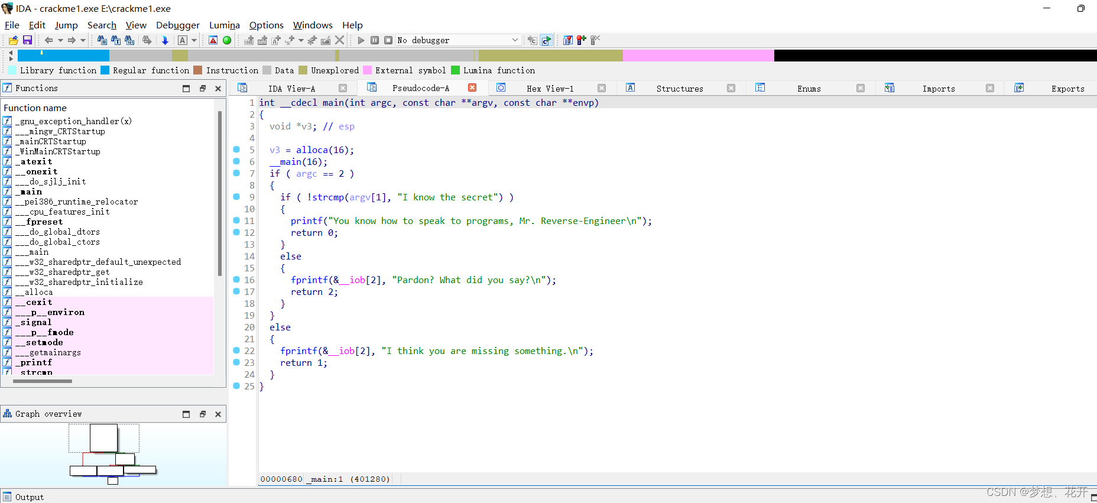This screenshot has height=503, width=1097.
Task: Open the 'No debugger' combo box
Action: click(x=458, y=40)
